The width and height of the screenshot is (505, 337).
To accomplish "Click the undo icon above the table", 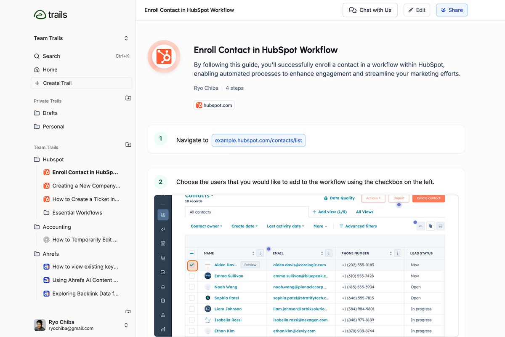I will tap(420, 226).
